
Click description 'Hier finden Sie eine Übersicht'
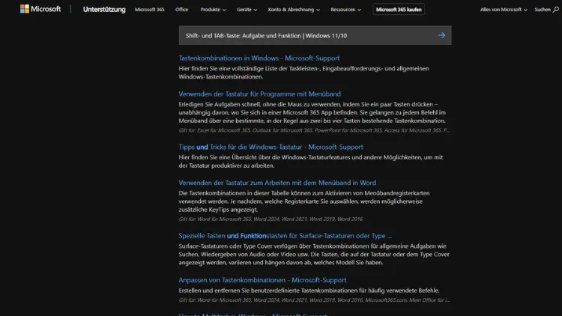(x=311, y=161)
